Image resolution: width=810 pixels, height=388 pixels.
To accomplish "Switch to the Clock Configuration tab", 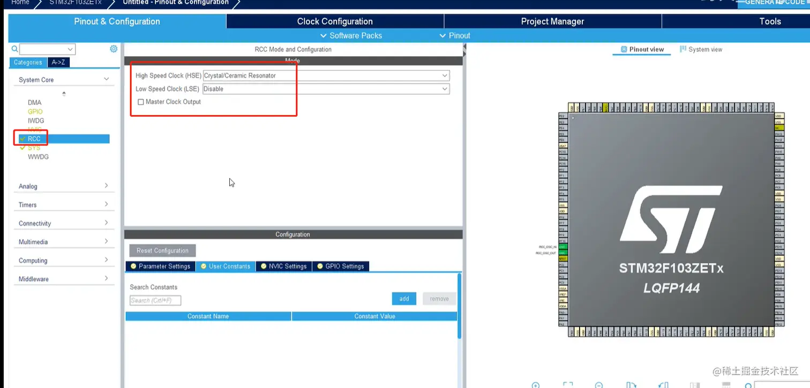I will click(x=335, y=21).
